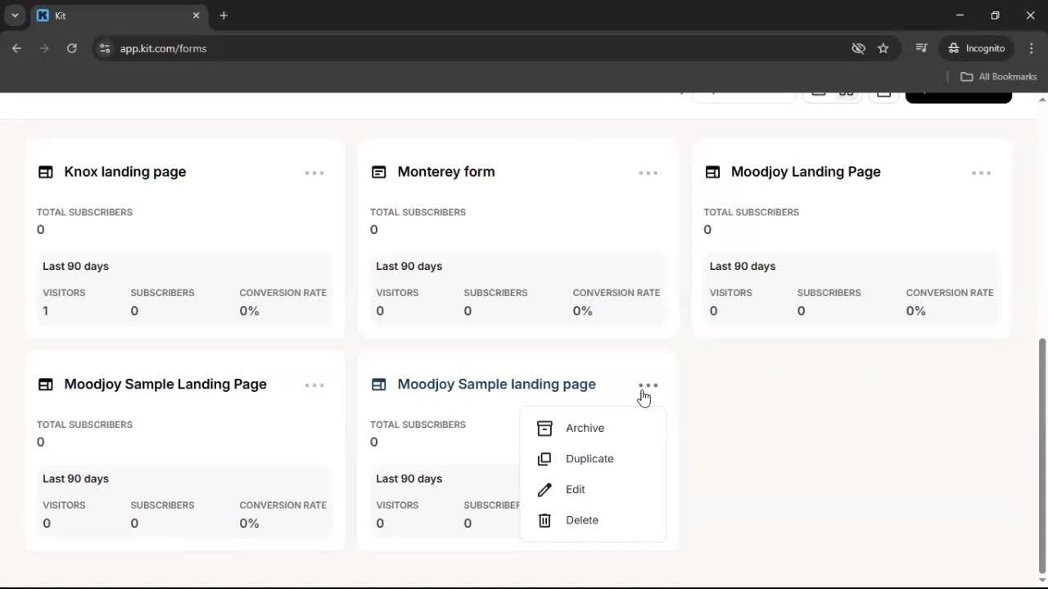
Task: Toggle the media control icon near the address bar
Action: tap(921, 48)
